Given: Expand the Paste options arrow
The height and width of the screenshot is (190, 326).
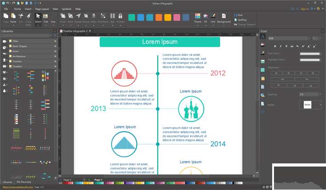Looking at the screenshot, I should point(13,25).
